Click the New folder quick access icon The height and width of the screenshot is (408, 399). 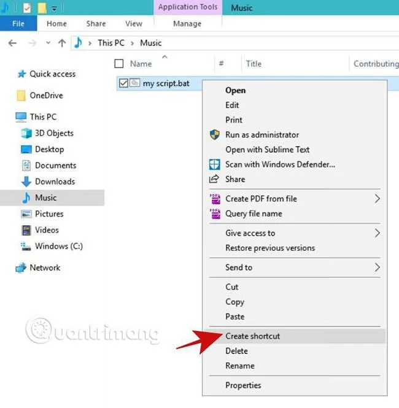click(x=42, y=8)
